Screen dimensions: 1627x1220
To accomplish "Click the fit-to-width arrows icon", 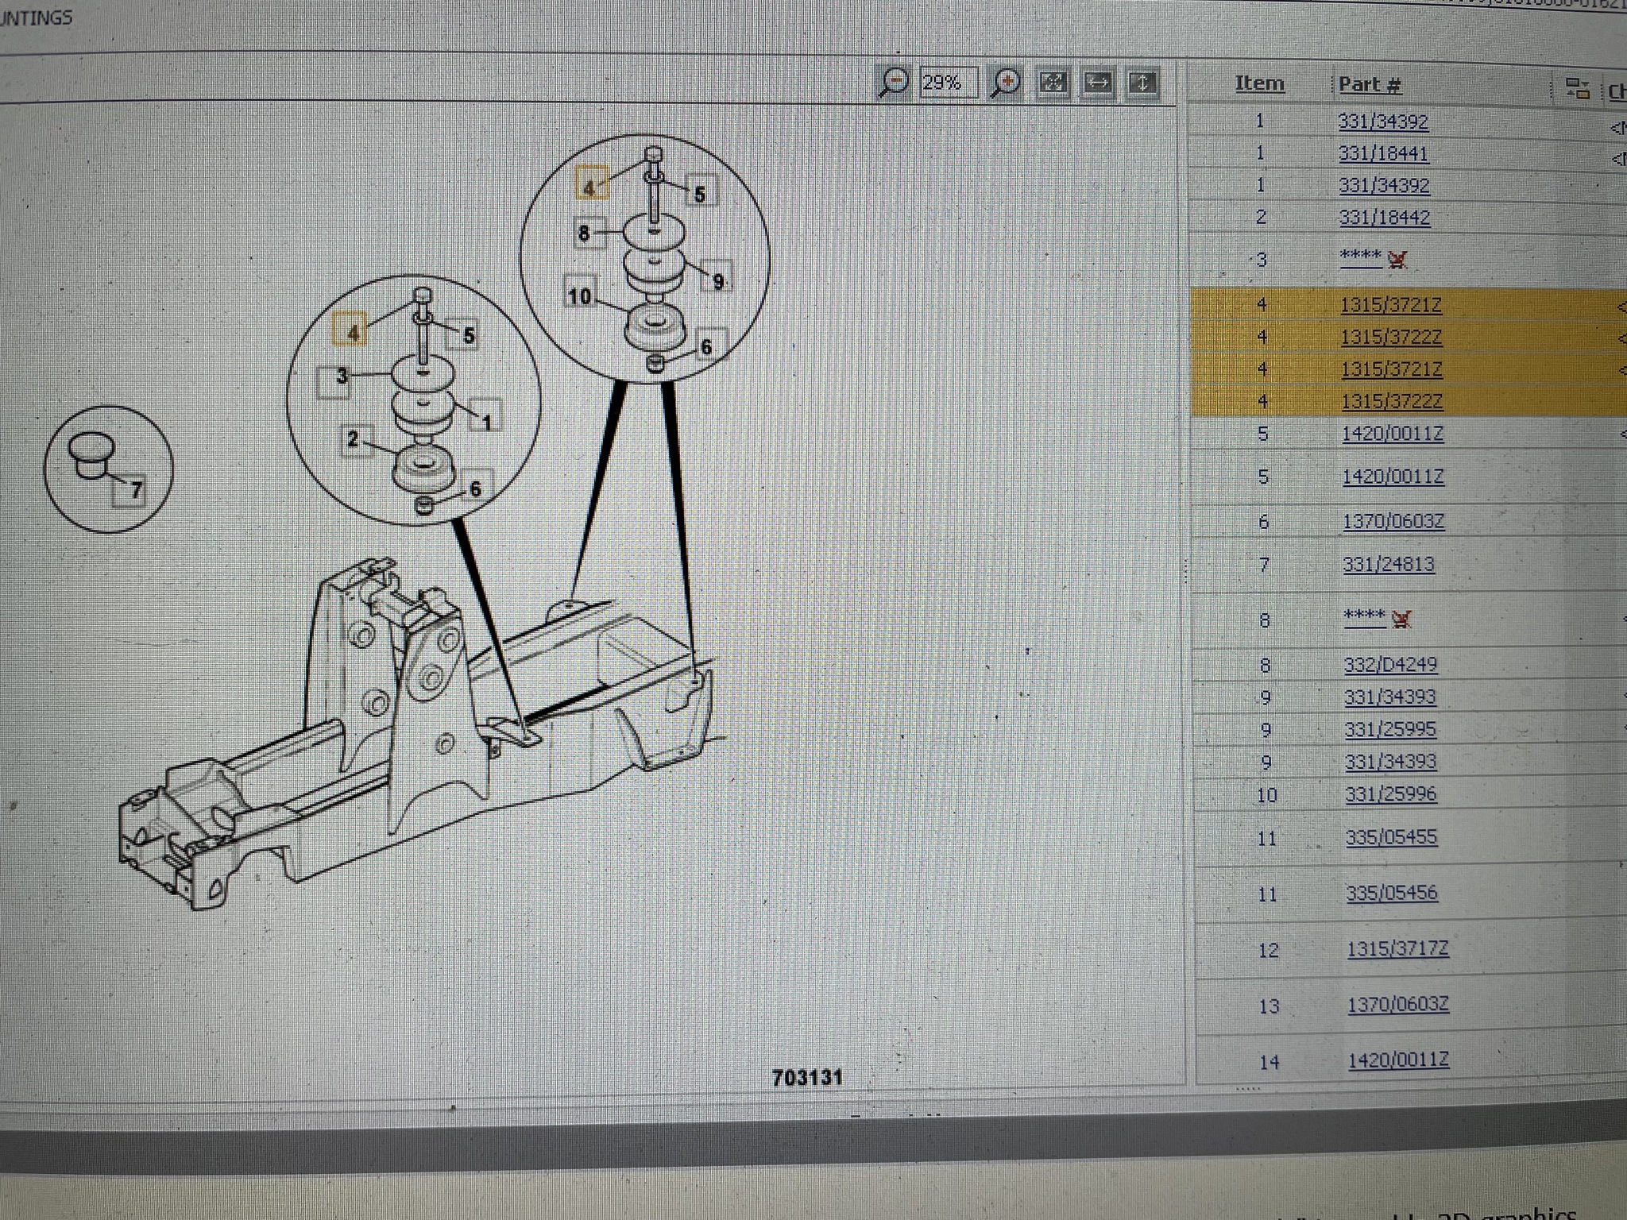I will click(1098, 83).
